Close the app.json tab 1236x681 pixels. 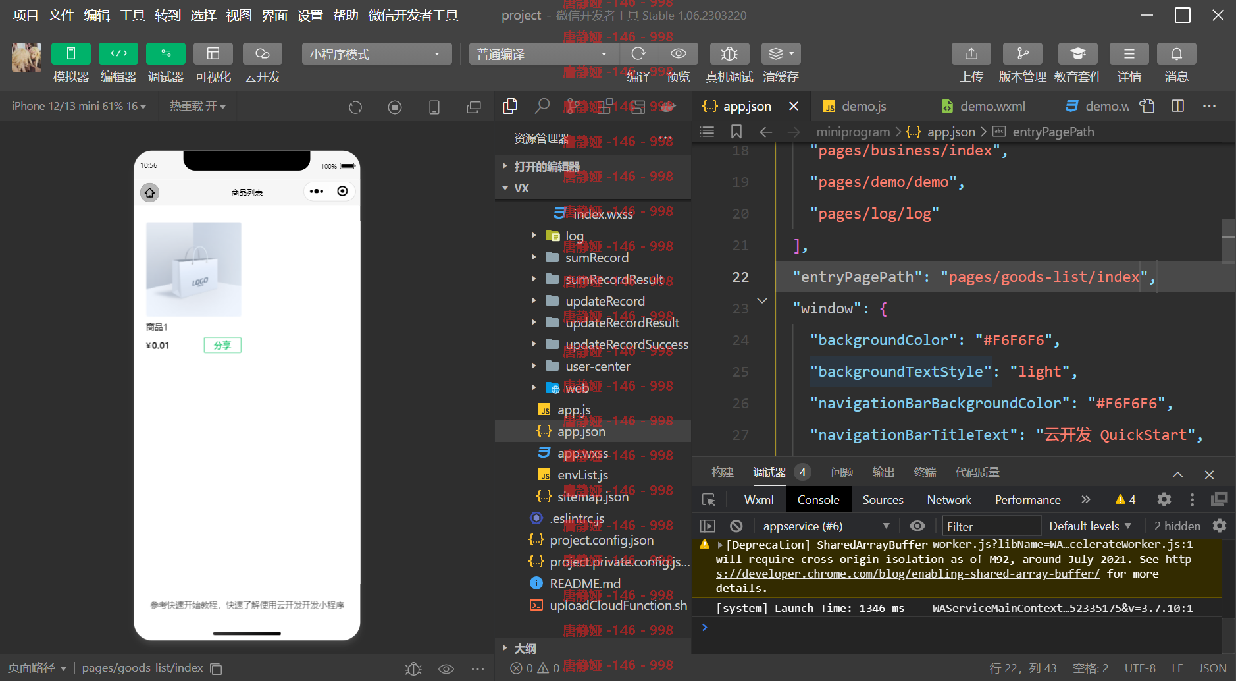pyautogui.click(x=794, y=106)
